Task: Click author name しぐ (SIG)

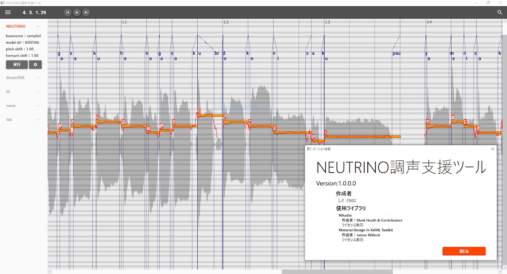Action: click(x=347, y=200)
